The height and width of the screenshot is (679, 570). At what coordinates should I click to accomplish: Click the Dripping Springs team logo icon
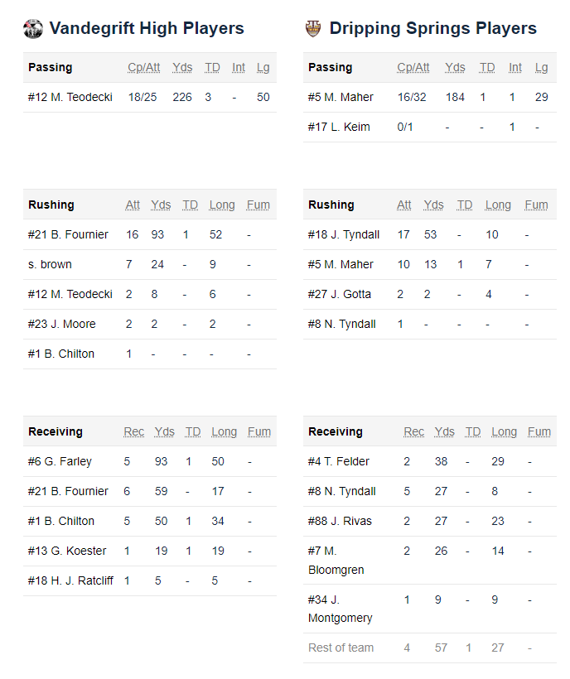pyautogui.click(x=313, y=29)
